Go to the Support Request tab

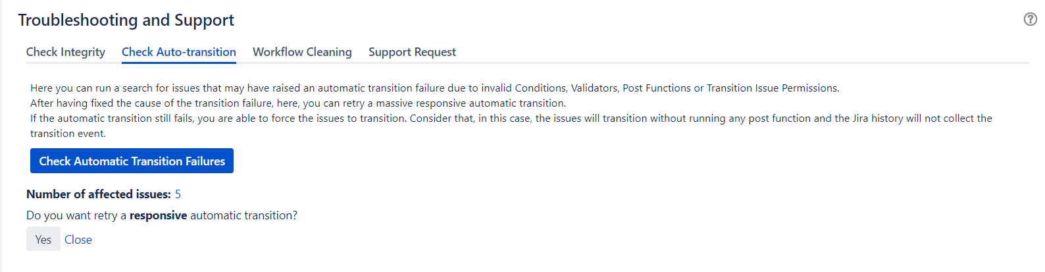click(x=412, y=52)
